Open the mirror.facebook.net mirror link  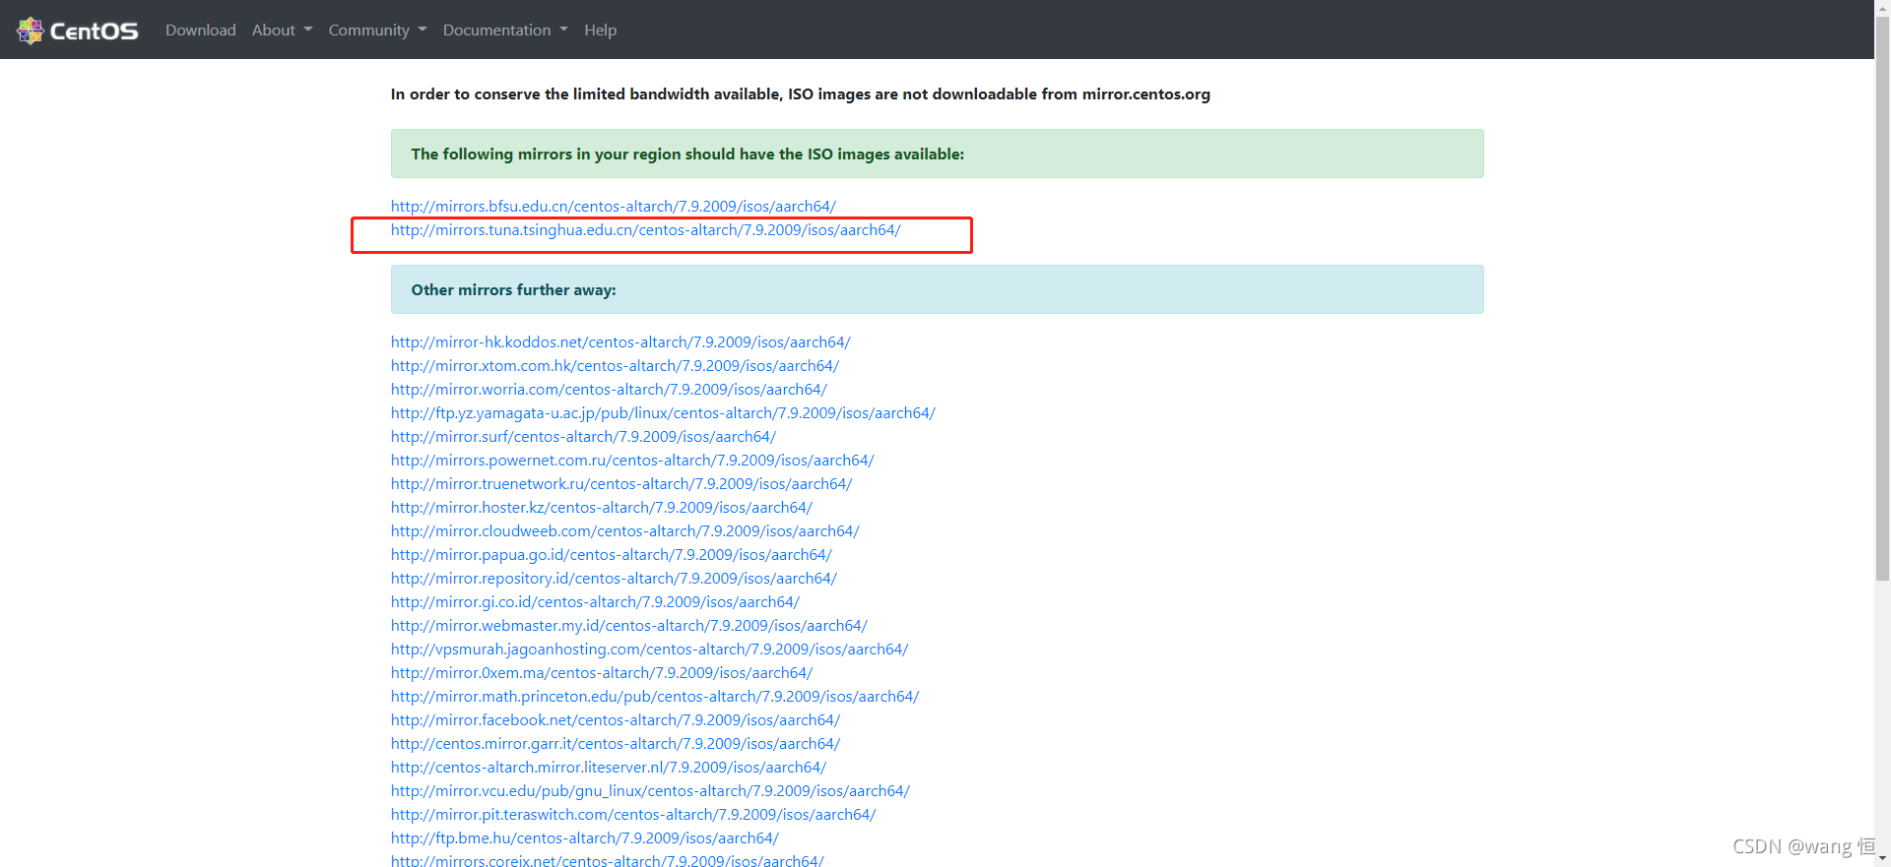616,720
